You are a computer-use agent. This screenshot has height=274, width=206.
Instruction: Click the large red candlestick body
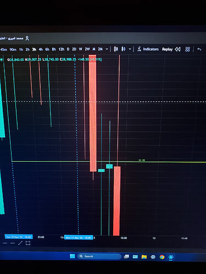click(x=93, y=113)
